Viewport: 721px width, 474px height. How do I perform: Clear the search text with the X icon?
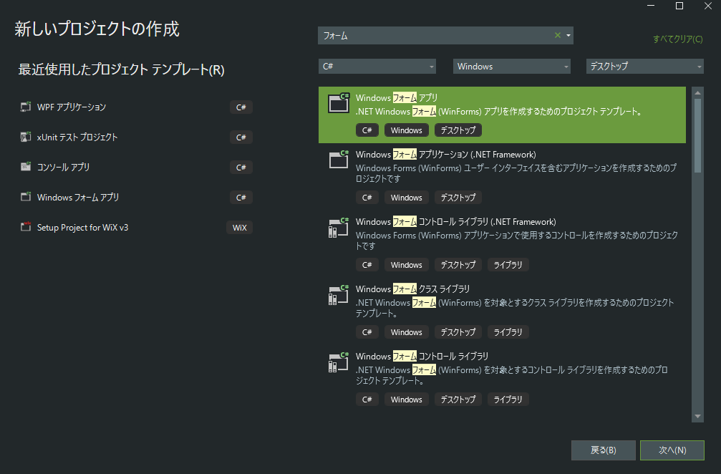tap(557, 35)
